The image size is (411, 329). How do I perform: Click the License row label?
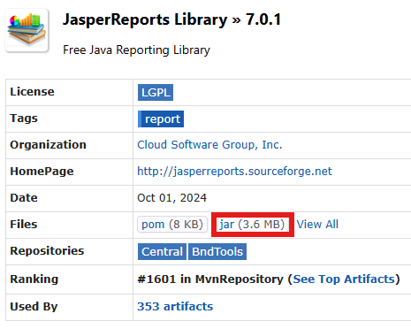coord(32,92)
